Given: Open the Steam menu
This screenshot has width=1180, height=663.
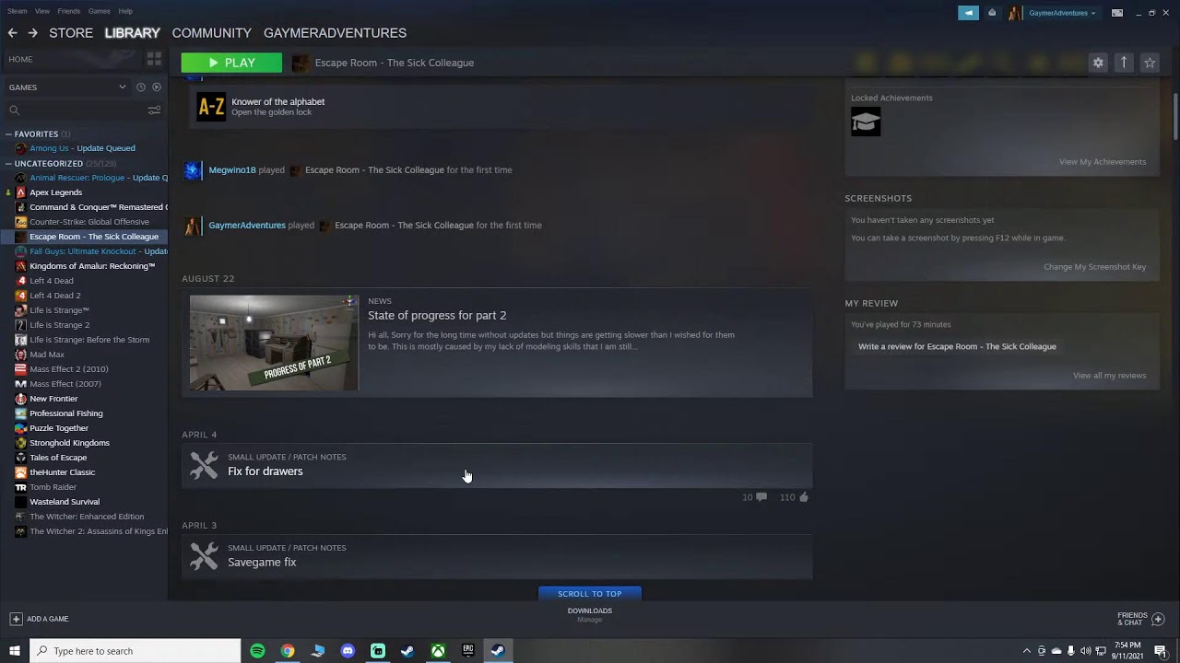Looking at the screenshot, I should (17, 11).
